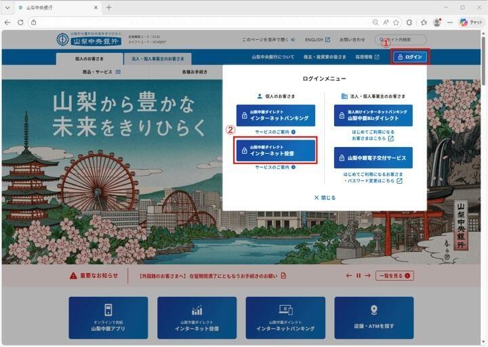The height and width of the screenshot is (347, 488).
Task: Click the browser refresh icon
Action: tap(20, 22)
